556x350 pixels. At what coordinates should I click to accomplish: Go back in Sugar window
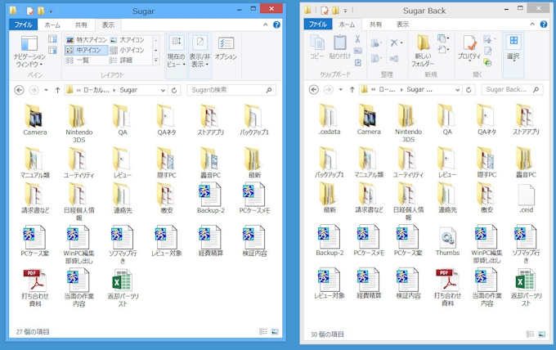[19, 90]
